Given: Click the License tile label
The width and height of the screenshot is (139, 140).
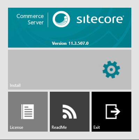Looking at the screenshot, I should 16,127.
